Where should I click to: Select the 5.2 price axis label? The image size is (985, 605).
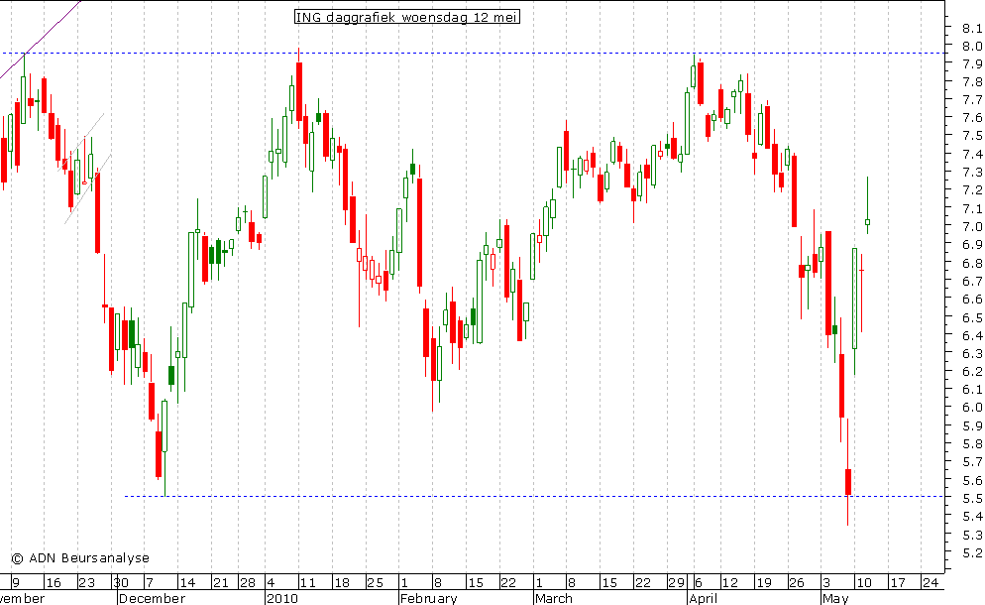click(x=972, y=552)
